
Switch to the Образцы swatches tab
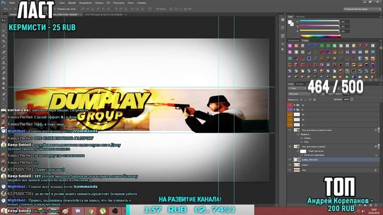pyautogui.click(x=300, y=17)
